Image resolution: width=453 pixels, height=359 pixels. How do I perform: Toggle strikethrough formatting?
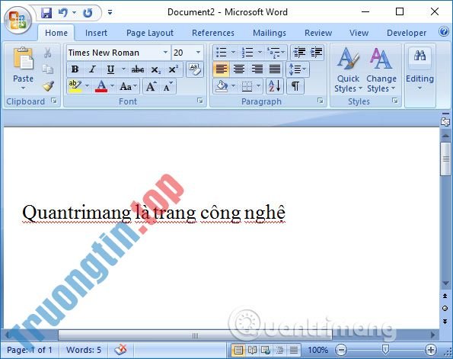(138, 69)
